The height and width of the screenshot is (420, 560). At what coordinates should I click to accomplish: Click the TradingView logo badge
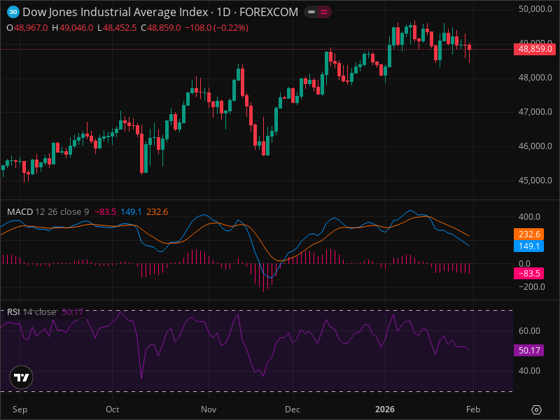point(22,377)
